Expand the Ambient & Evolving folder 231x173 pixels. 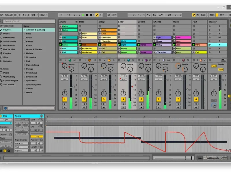pyautogui.click(x=25, y=30)
